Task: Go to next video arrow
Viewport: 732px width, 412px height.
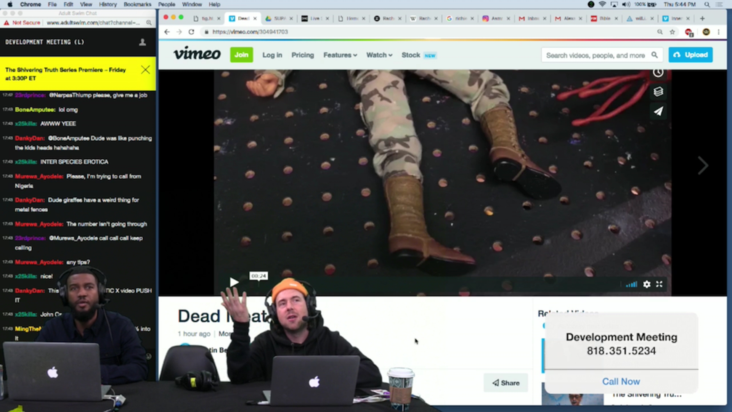Action: pyautogui.click(x=703, y=165)
